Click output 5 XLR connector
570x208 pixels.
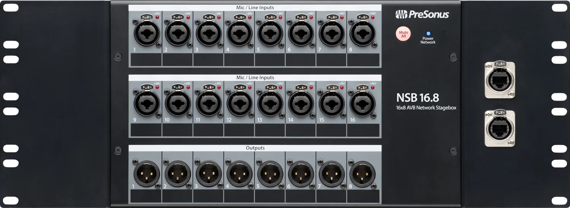270,174
